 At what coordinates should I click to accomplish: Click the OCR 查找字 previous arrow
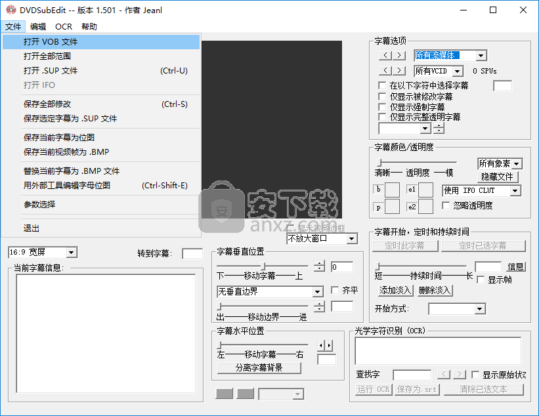point(444,374)
